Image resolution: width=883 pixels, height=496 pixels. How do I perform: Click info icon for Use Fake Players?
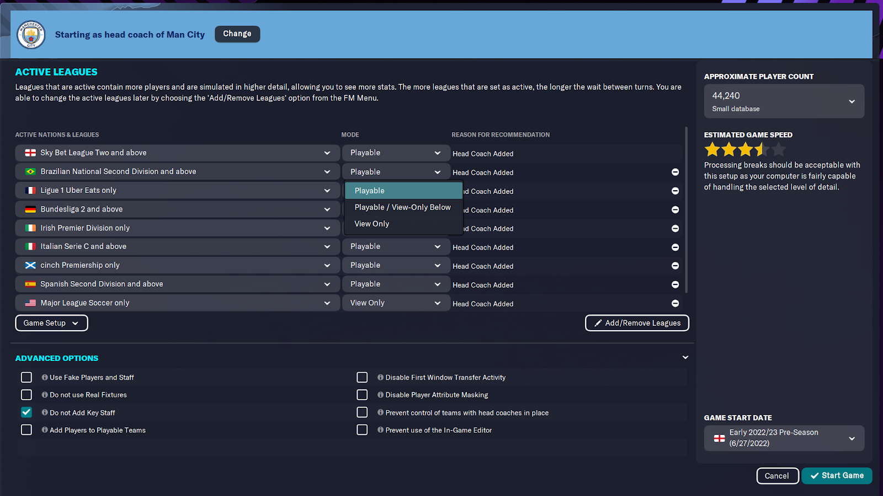point(45,378)
